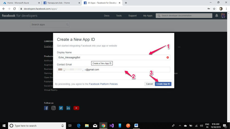Open the orange Postman icon on taskbar
The height and width of the screenshot is (129, 230).
128,126
